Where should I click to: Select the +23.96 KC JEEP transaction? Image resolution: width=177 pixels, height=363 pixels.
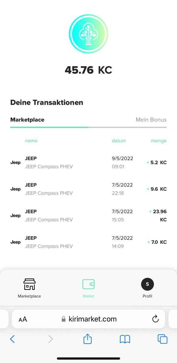tap(88, 216)
